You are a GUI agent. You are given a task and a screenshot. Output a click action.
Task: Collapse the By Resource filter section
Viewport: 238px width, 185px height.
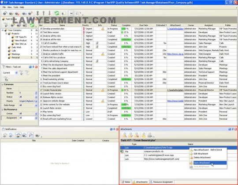[3, 109]
